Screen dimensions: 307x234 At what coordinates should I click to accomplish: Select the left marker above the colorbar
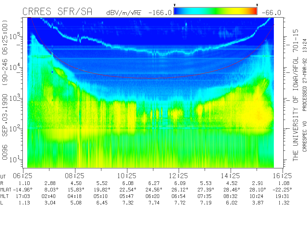click(175, 5)
